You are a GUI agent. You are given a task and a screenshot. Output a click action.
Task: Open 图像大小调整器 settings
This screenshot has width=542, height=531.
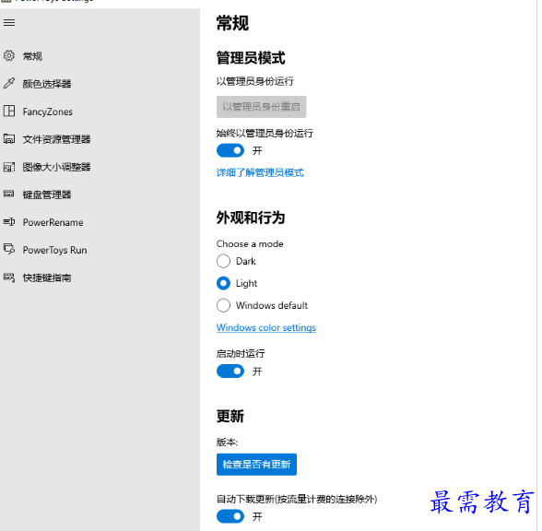100,167
